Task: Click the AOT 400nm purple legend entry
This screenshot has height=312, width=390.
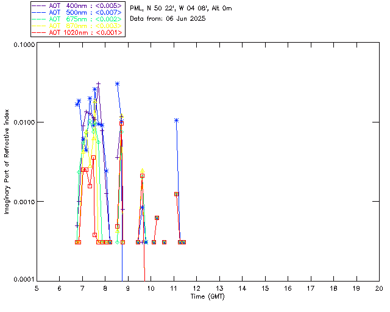Action: click(x=78, y=6)
